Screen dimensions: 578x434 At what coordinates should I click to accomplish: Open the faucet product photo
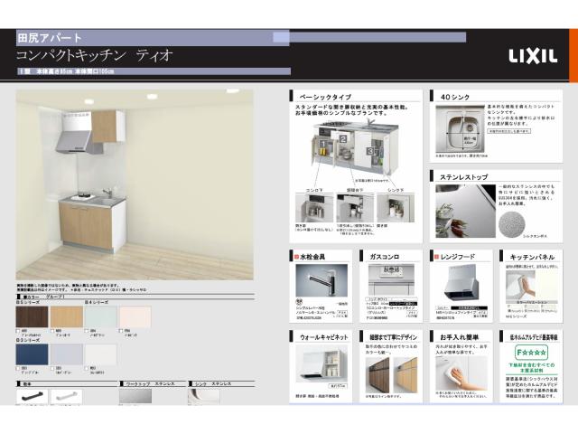tap(322, 280)
